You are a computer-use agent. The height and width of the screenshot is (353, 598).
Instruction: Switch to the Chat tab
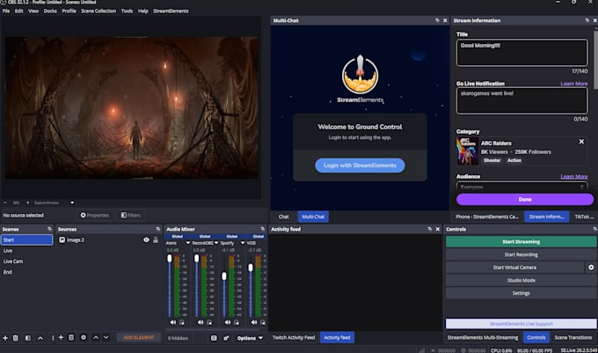point(283,217)
